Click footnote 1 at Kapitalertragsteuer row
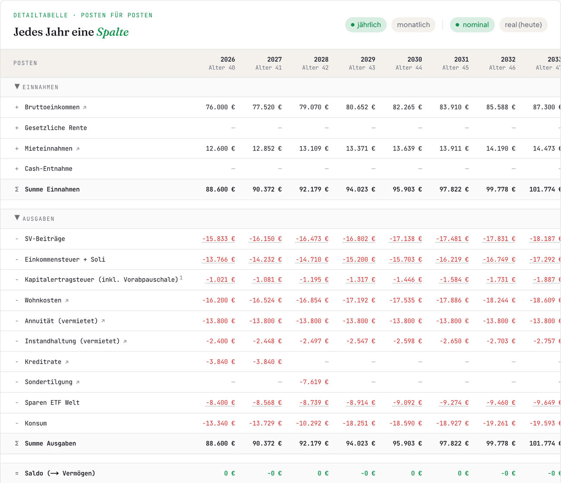The width and height of the screenshot is (561, 483). 181,278
